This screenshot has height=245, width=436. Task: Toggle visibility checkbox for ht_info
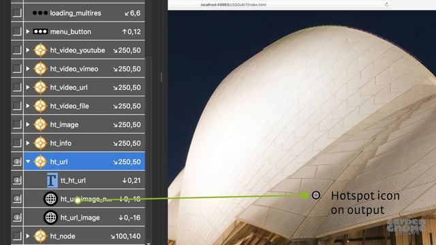point(17,143)
